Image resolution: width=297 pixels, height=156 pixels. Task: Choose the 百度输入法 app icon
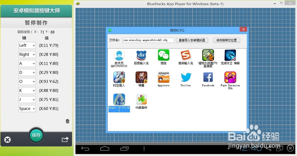[141, 55]
